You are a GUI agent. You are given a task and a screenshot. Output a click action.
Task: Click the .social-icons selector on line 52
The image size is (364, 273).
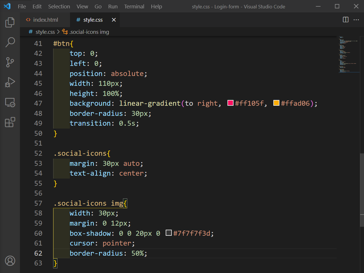coord(80,153)
